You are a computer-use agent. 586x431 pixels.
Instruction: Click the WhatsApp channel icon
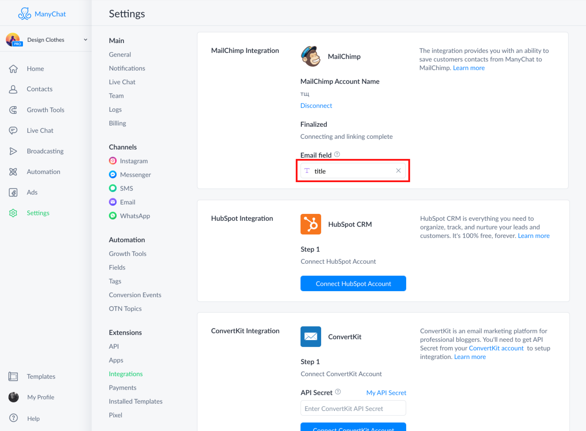point(113,216)
